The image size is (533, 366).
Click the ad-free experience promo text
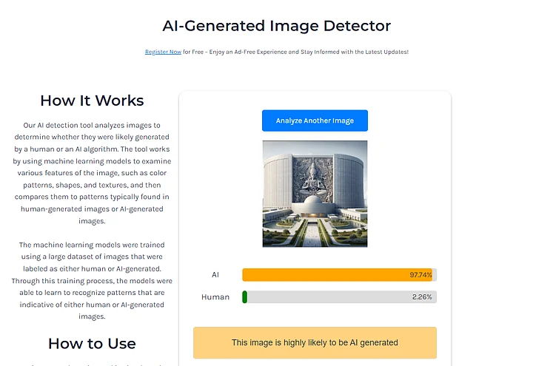tap(296, 52)
